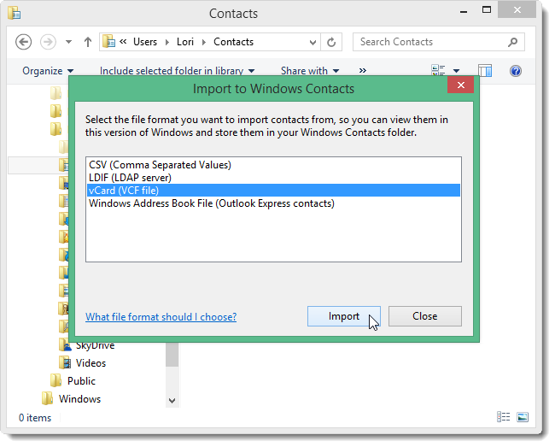Select SkyDrive in the navigation tree
555x447 pixels.
96,345
